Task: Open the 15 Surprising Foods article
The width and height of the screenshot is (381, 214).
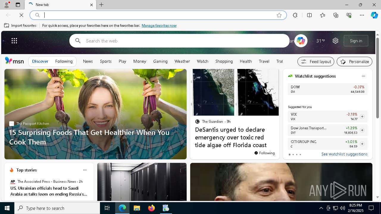Action: pyautogui.click(x=89, y=137)
